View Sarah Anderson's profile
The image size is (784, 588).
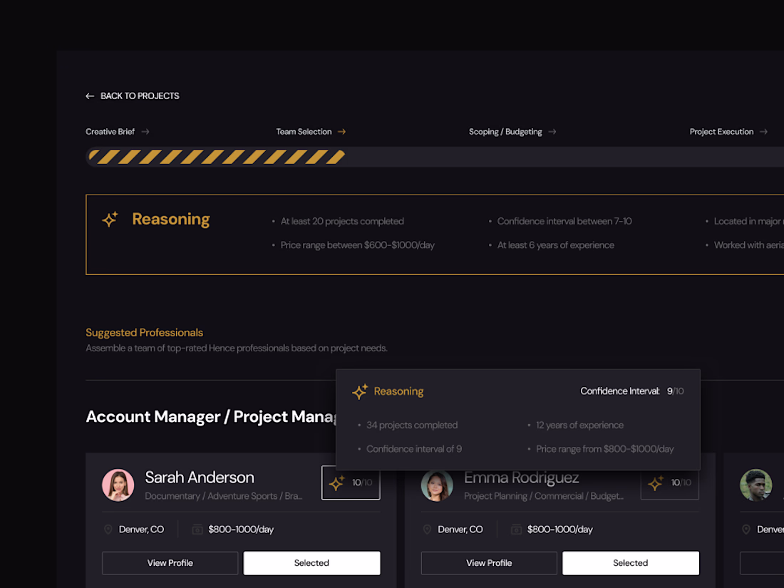point(170,563)
